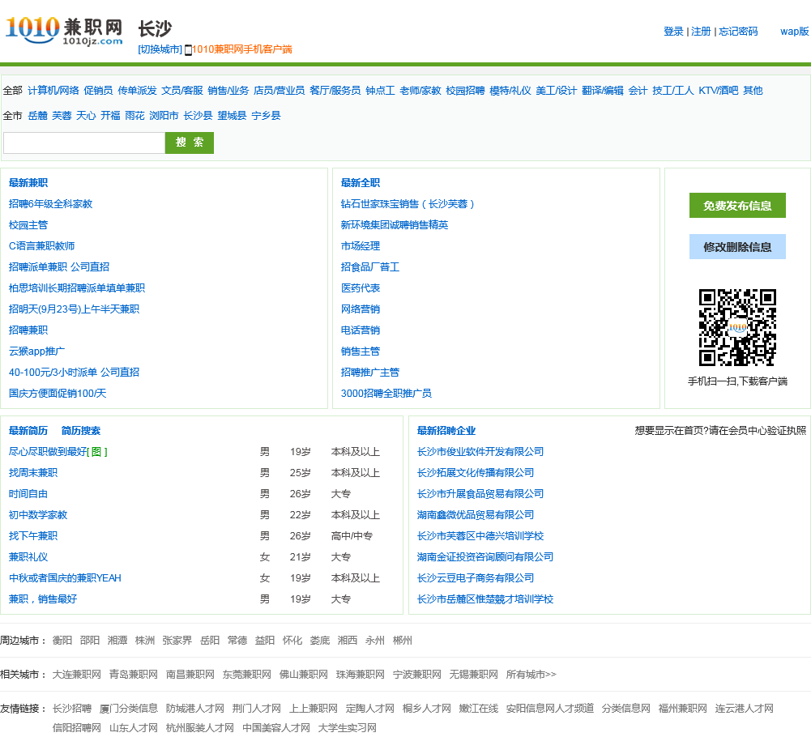Open the 长沙招聘 friendly link
The width and height of the screenshot is (811, 737).
click(72, 709)
